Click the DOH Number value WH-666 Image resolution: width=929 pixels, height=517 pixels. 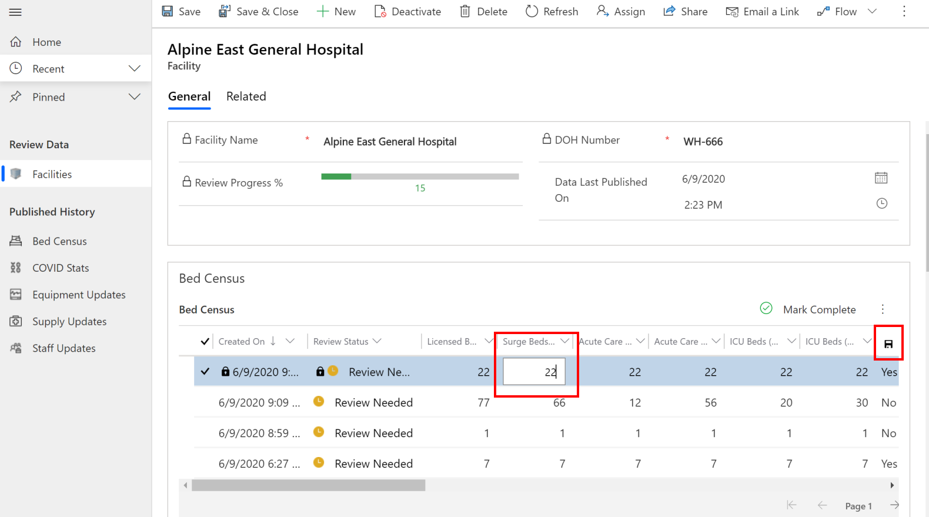tap(703, 141)
